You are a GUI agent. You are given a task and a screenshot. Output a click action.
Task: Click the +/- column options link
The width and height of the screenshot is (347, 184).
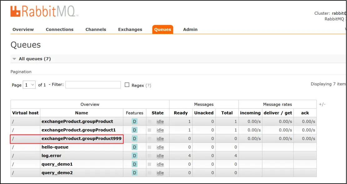[x=322, y=104]
